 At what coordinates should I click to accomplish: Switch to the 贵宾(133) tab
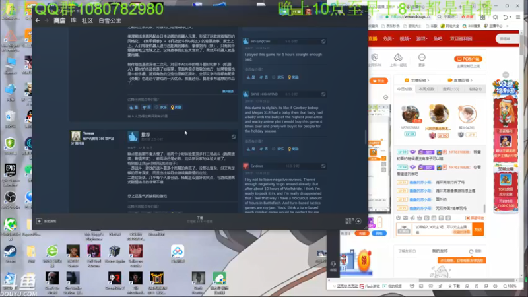click(x=451, y=89)
